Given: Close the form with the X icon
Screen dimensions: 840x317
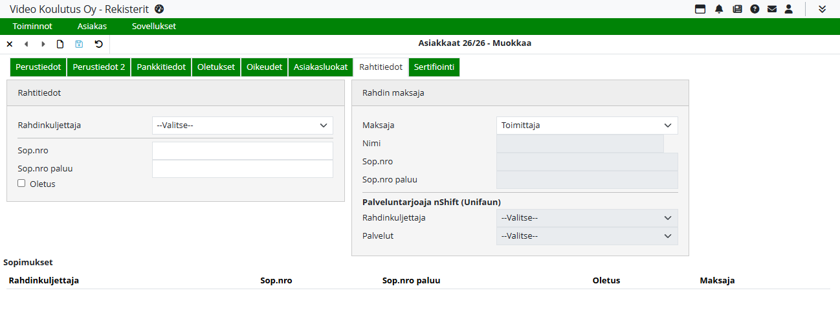Looking at the screenshot, I should [10, 44].
